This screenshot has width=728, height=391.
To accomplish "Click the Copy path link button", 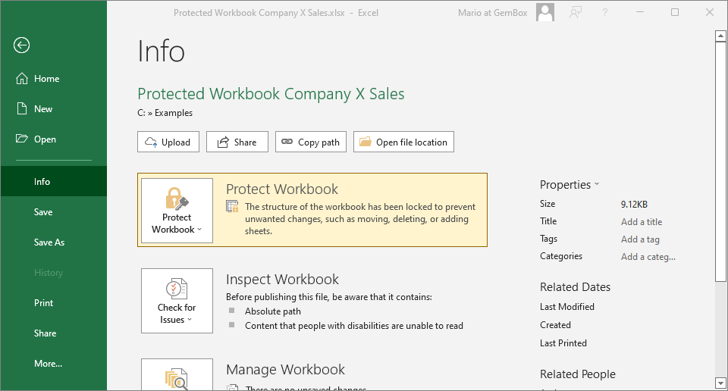I will 311,142.
